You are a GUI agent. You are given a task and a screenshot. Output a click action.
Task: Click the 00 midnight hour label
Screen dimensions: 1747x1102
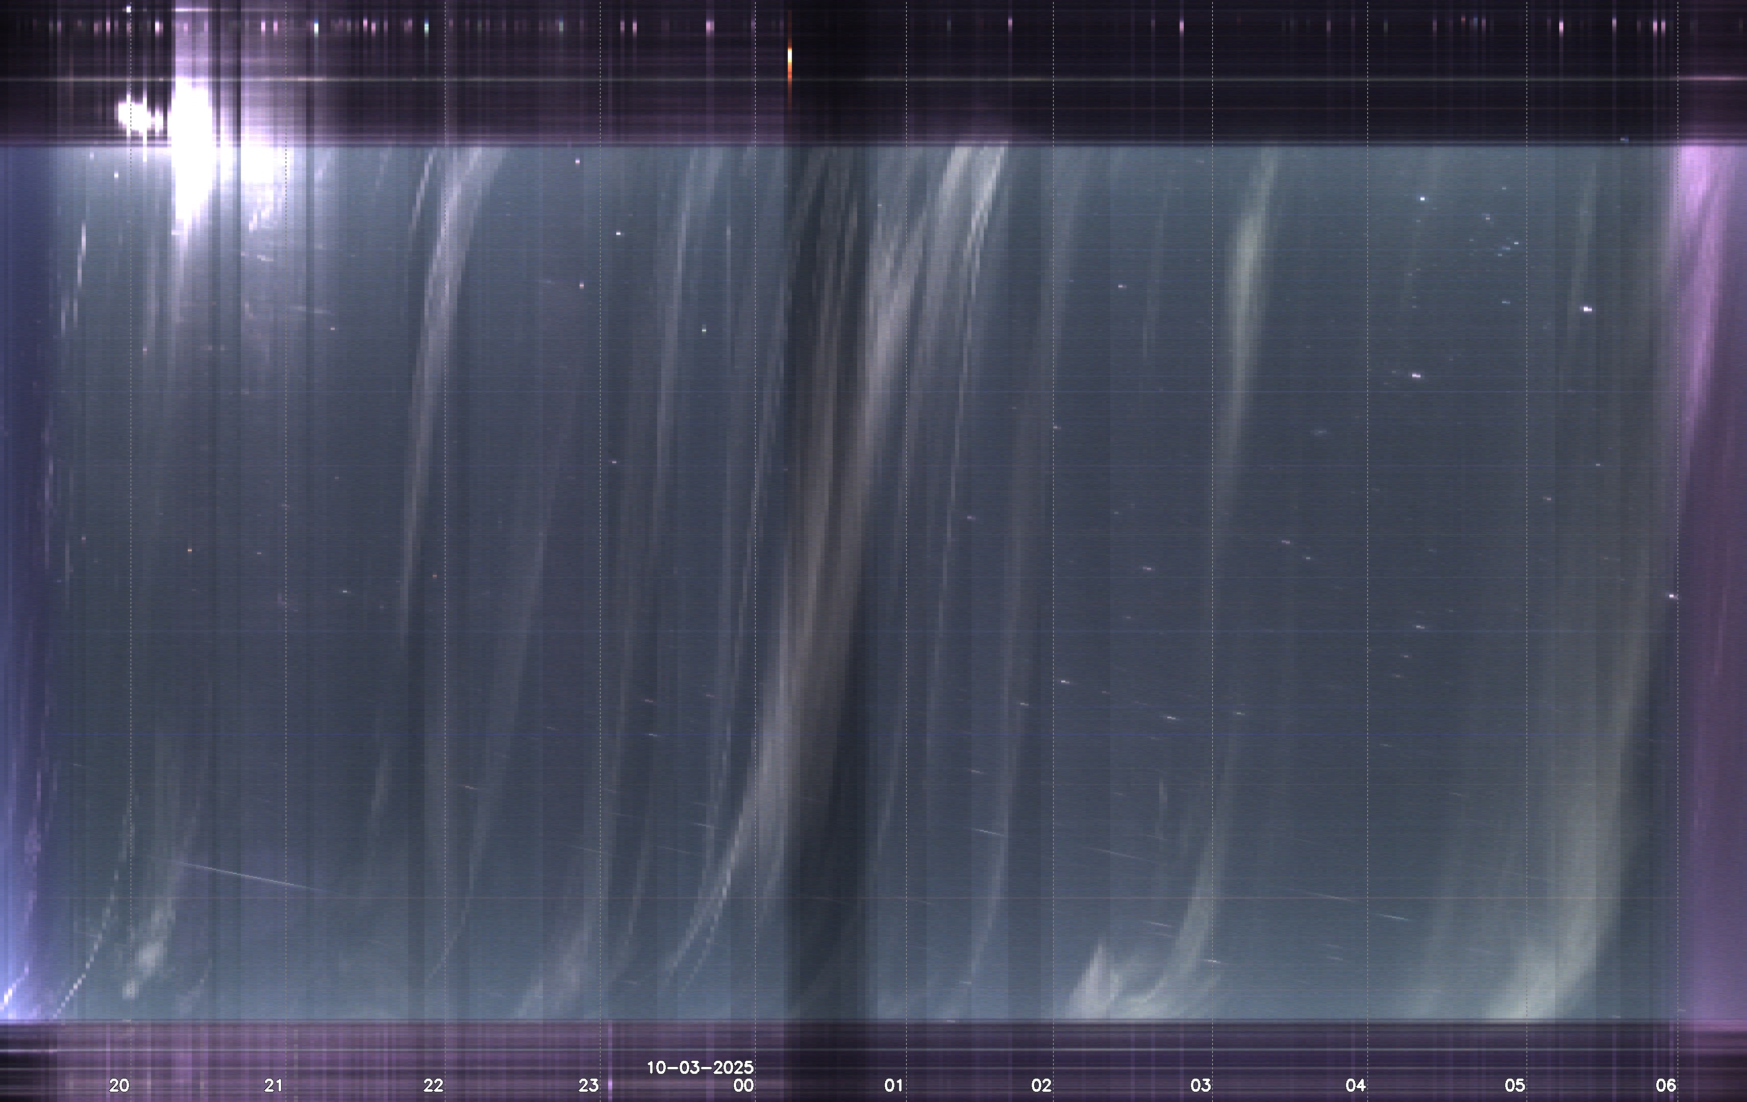point(743,1085)
